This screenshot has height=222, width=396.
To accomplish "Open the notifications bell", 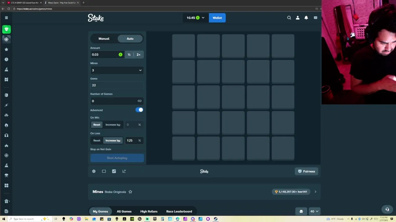I will point(306,18).
